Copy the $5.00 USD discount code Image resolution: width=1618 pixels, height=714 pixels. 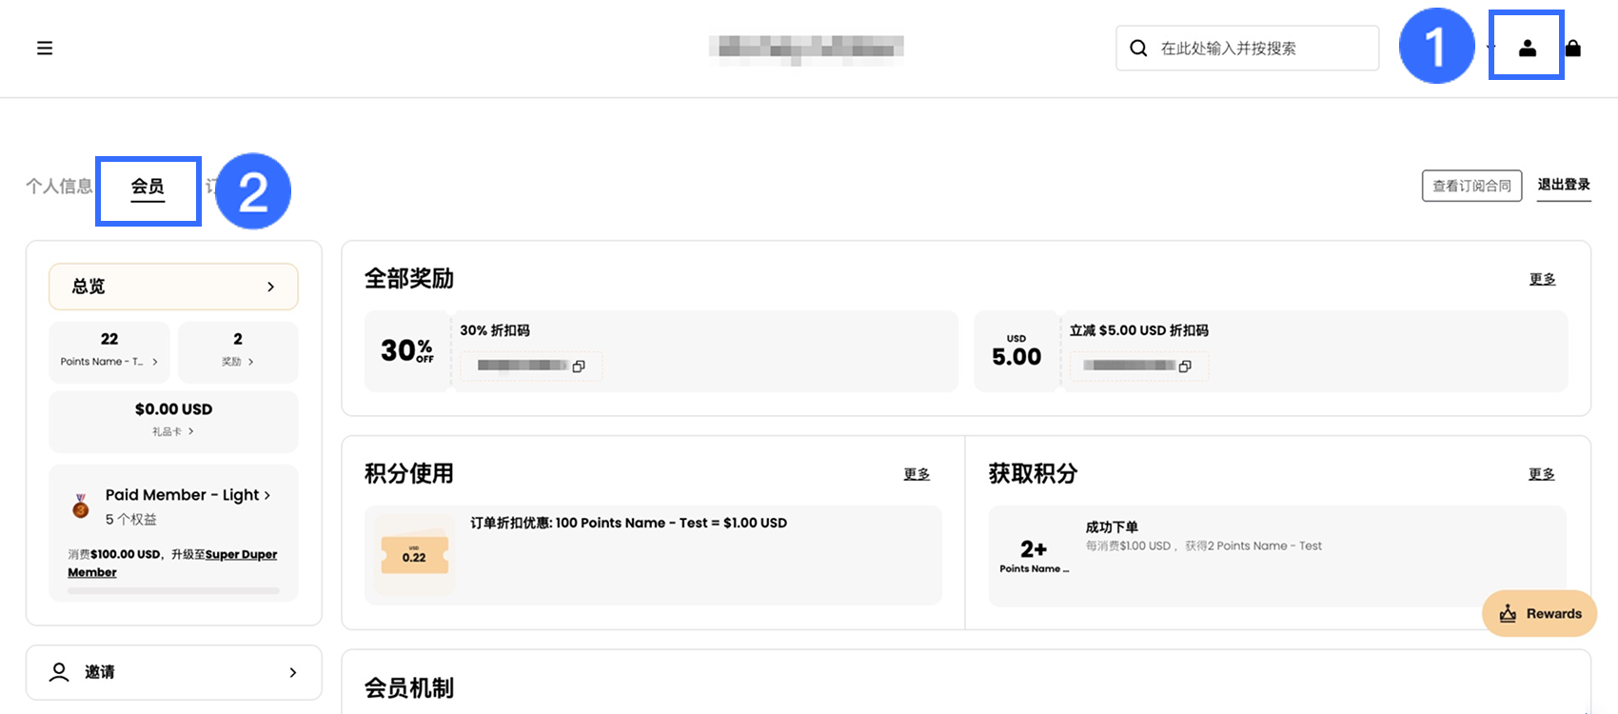click(x=1185, y=367)
